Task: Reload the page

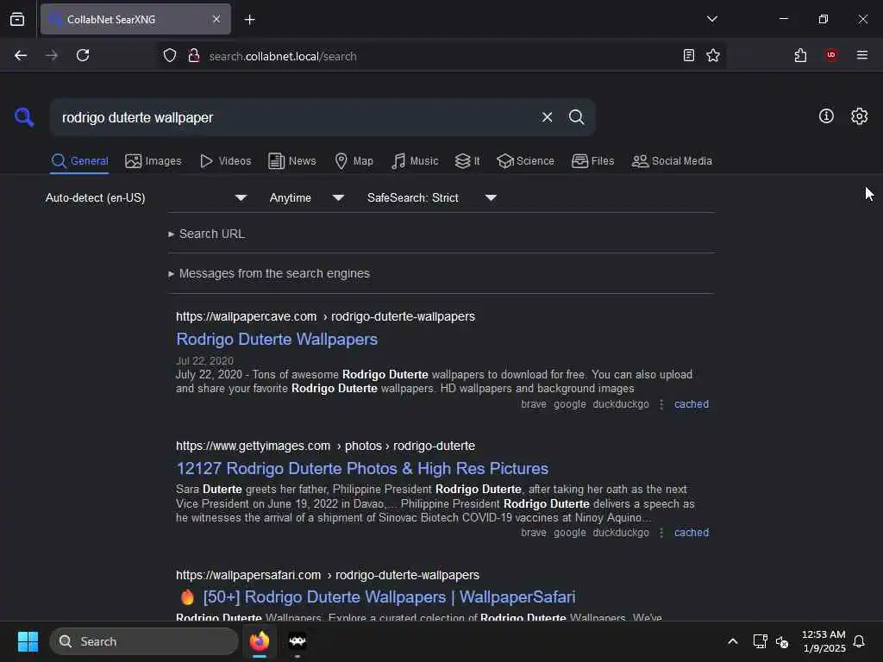Action: (x=83, y=55)
